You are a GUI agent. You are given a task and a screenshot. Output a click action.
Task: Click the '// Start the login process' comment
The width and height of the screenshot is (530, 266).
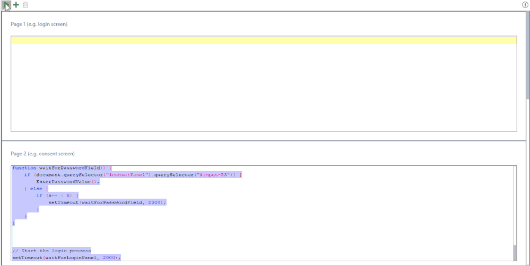51,251
